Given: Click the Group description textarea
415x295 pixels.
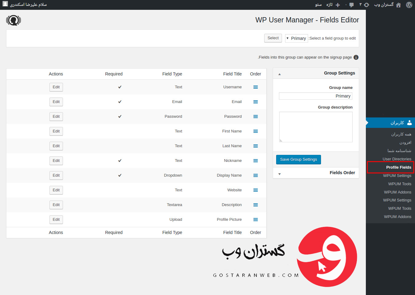Looking at the screenshot, I should 316,127.
